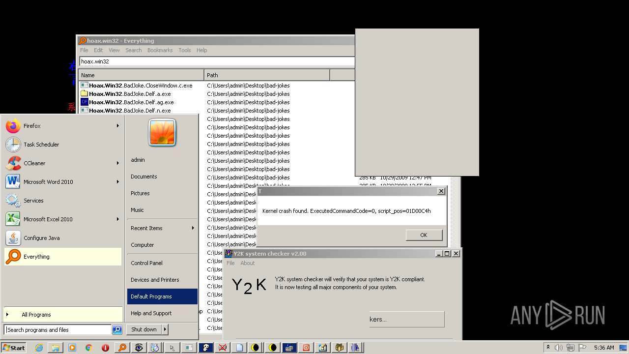Click the Start button on the taskbar
629x354 pixels.
(x=13, y=348)
